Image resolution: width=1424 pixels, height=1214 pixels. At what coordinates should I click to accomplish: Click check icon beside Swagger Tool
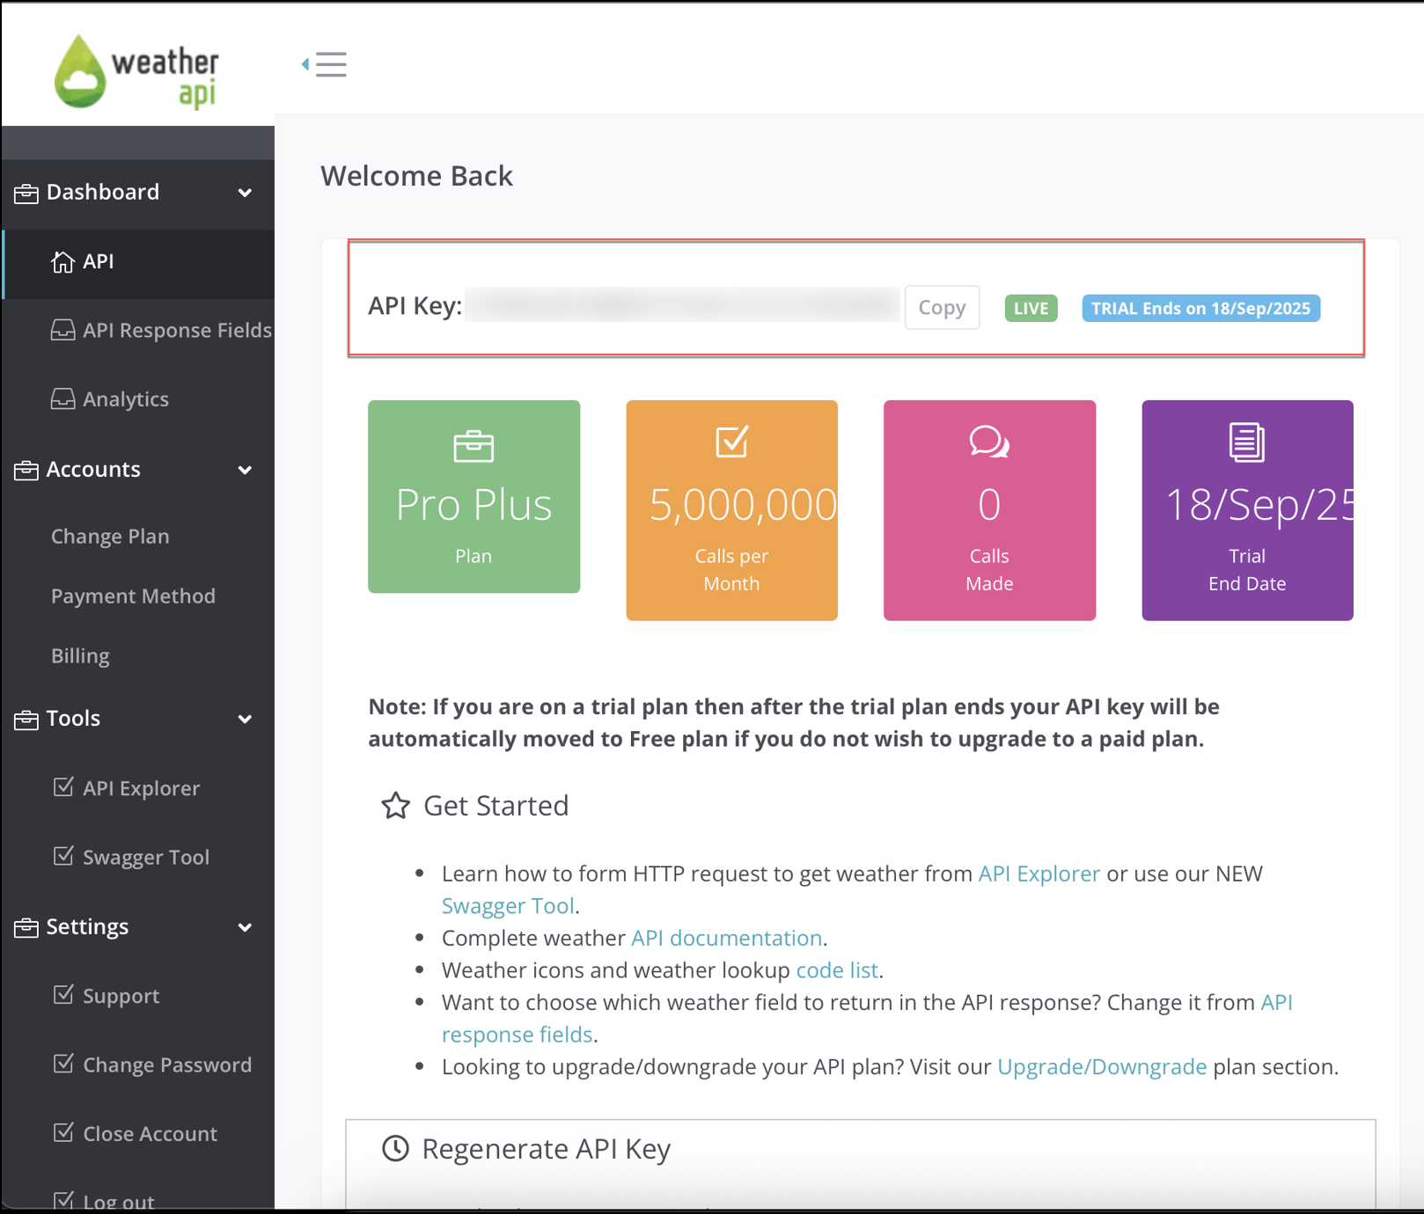pyautogui.click(x=63, y=855)
